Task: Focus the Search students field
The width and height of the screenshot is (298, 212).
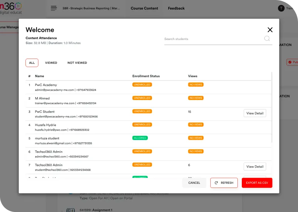Action: click(x=218, y=39)
